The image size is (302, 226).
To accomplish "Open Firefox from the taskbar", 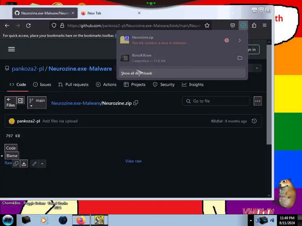I will 81,220.
